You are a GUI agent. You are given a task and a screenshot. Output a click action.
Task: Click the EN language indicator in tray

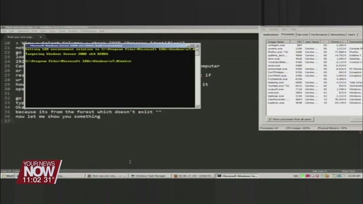(x=296, y=176)
